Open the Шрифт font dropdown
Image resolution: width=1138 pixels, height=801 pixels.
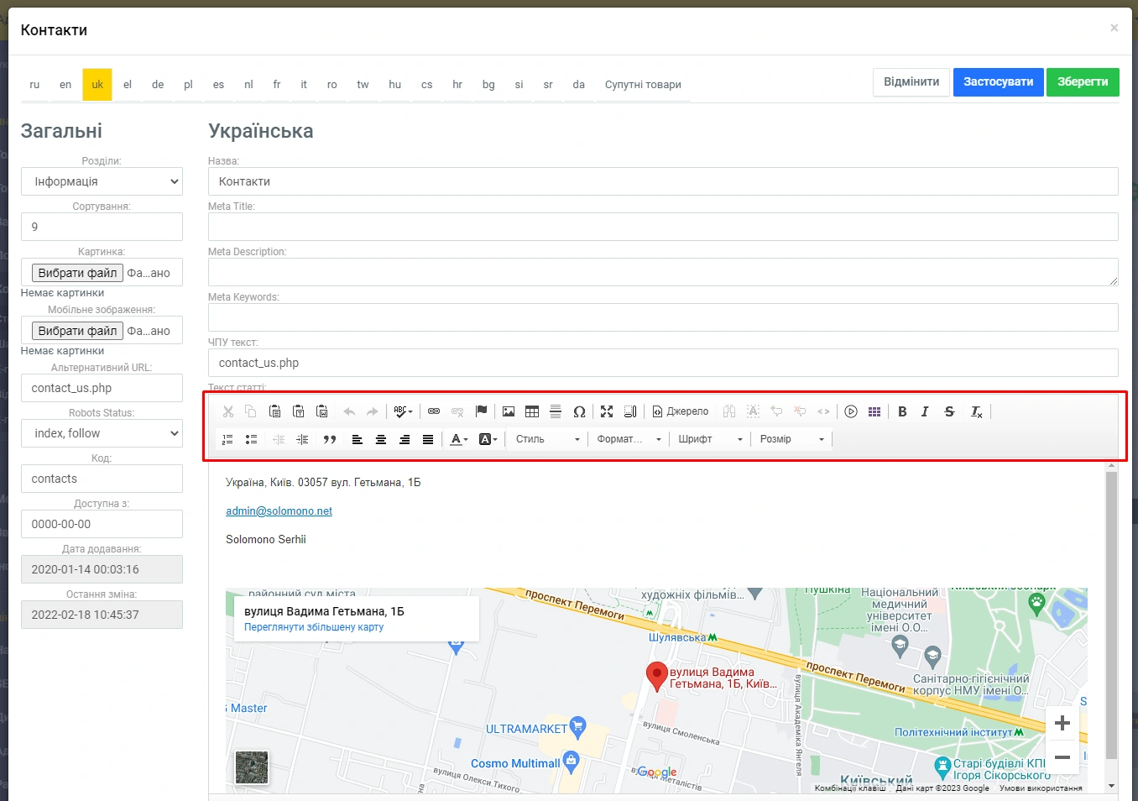point(710,439)
